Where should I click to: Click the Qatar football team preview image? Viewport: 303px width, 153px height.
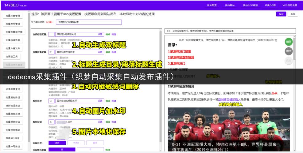pos(229,129)
